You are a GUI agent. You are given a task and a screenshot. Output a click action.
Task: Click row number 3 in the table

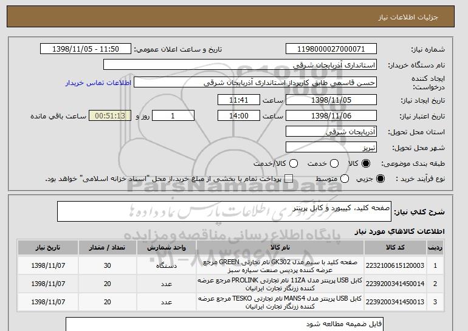[435, 302]
